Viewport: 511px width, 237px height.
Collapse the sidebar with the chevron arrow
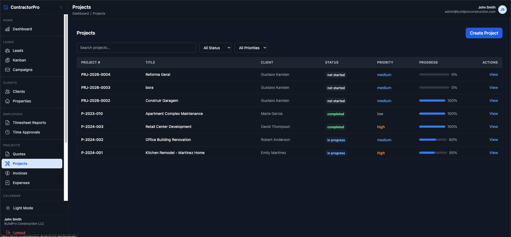click(x=61, y=7)
